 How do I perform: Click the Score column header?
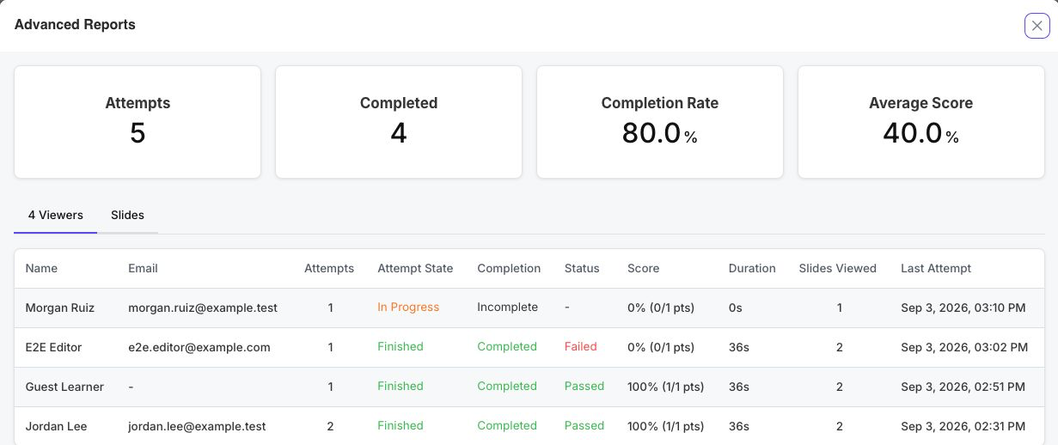click(x=643, y=268)
